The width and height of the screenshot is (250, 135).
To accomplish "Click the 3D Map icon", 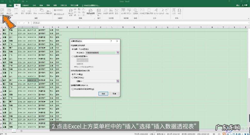I will (x=99, y=12).
